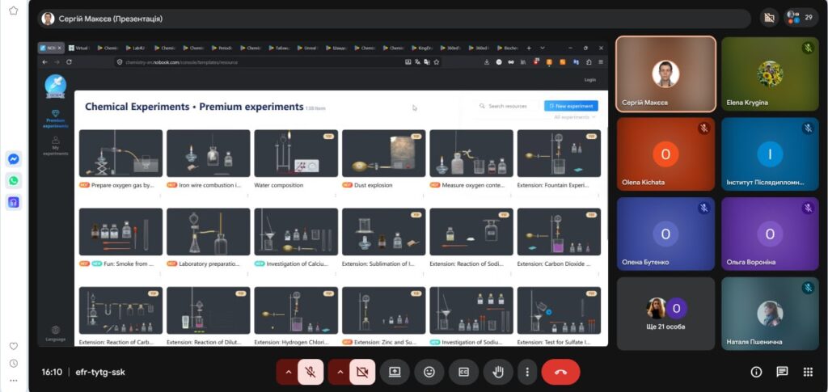
Task: Expand the All experiments filter dropdown
Action: pos(575,117)
